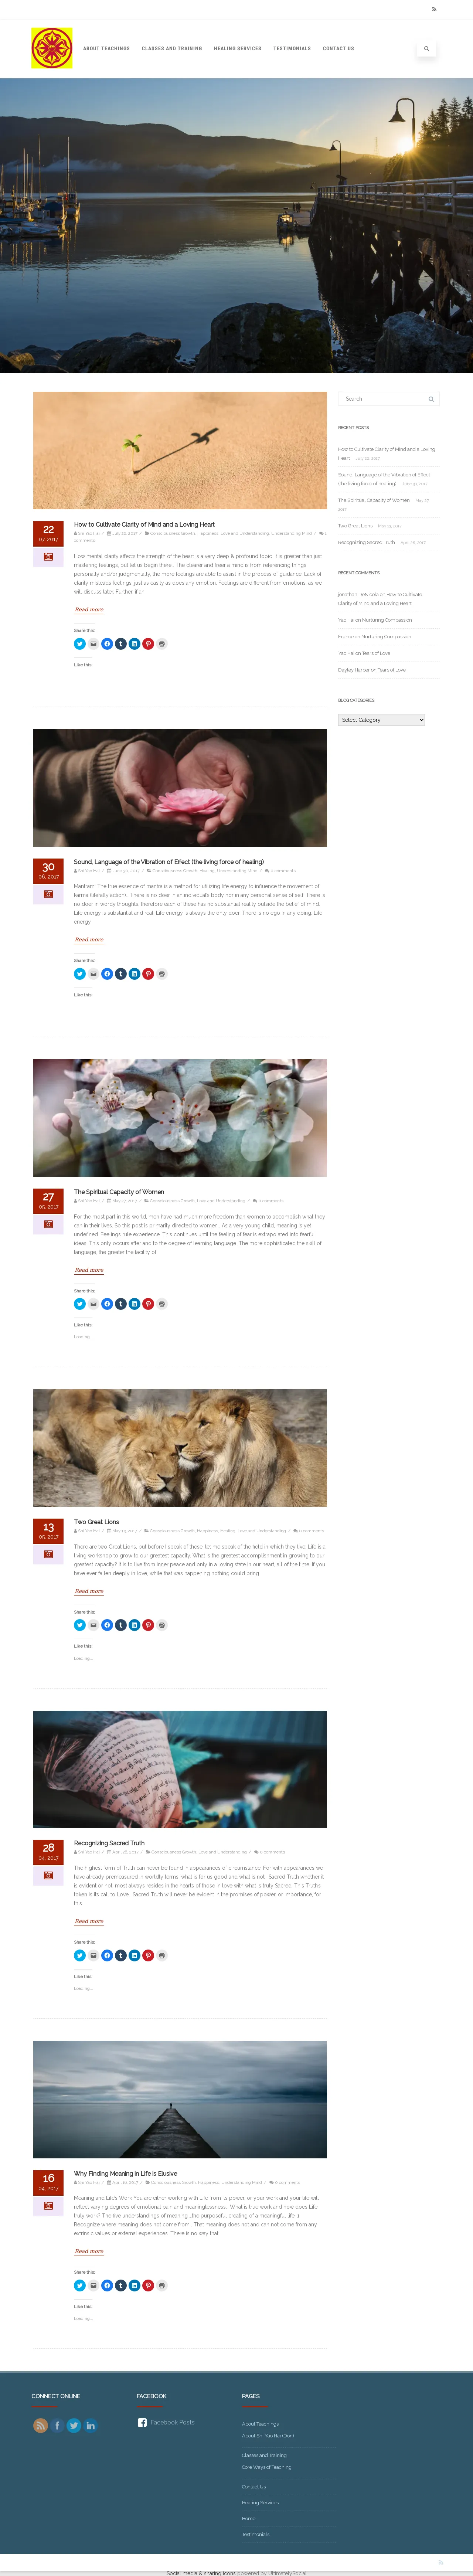The height and width of the screenshot is (2576, 473).
Task: Share The Spiritual Capacity of Women on LinkedIn
Action: click(134, 1304)
